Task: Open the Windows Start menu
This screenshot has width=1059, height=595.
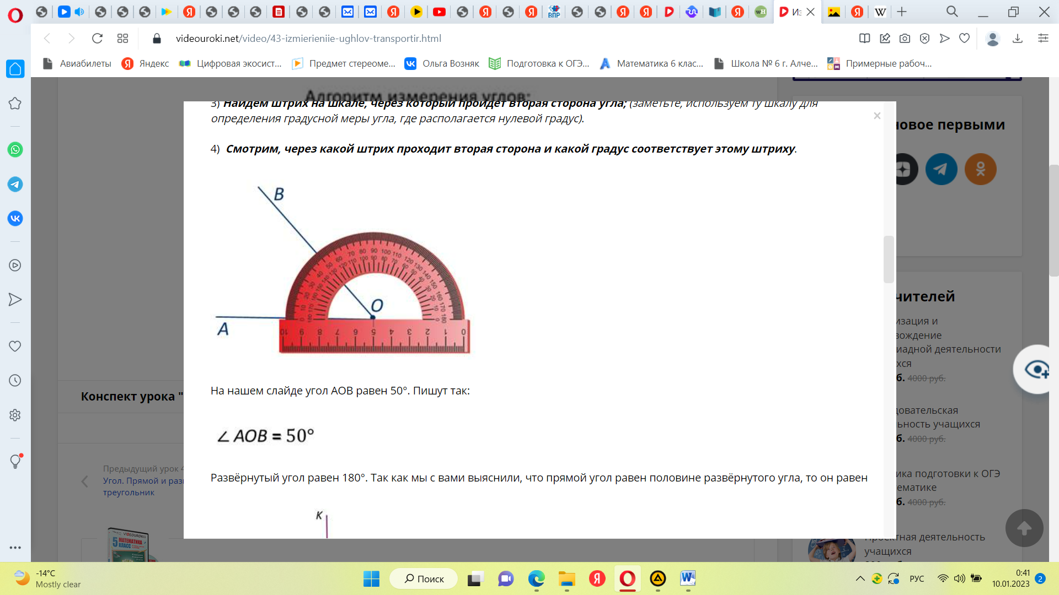Action: coord(371,578)
